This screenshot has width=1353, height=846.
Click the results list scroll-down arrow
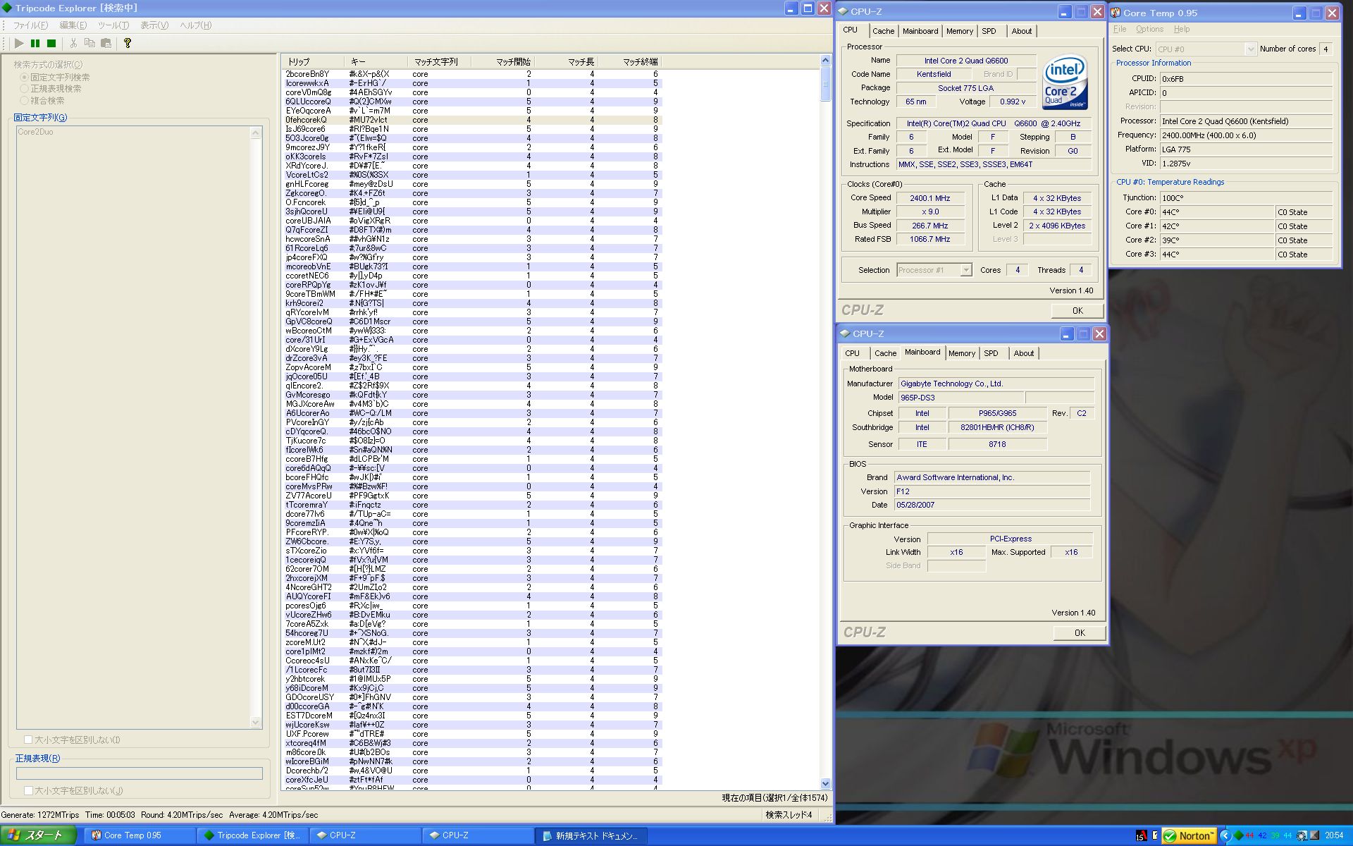point(825,783)
